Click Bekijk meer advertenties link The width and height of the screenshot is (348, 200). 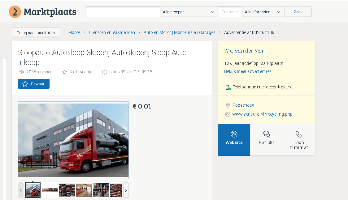(248, 71)
